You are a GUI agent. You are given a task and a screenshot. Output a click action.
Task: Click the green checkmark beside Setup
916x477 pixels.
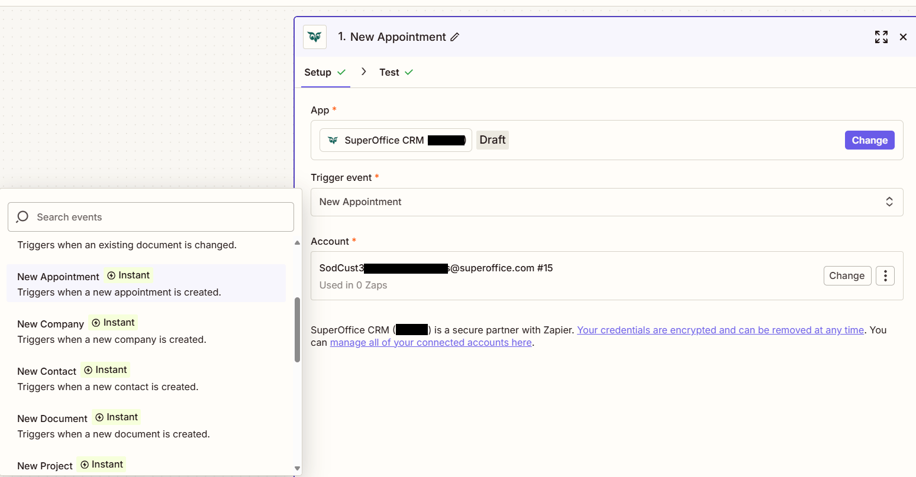pyautogui.click(x=342, y=72)
